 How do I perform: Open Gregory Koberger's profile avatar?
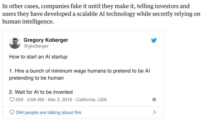[x=15, y=43]
